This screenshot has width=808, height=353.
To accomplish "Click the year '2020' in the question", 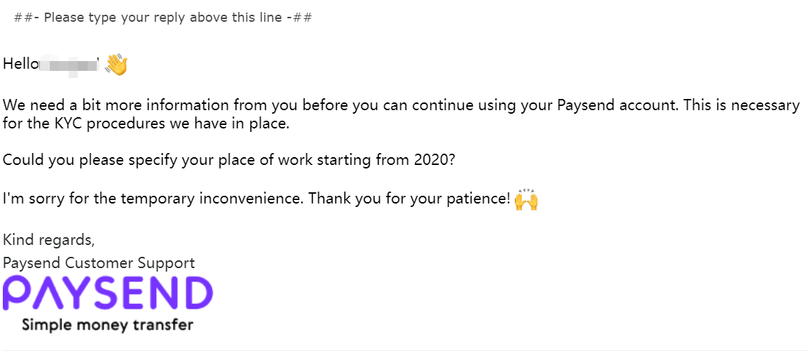I will tap(432, 159).
